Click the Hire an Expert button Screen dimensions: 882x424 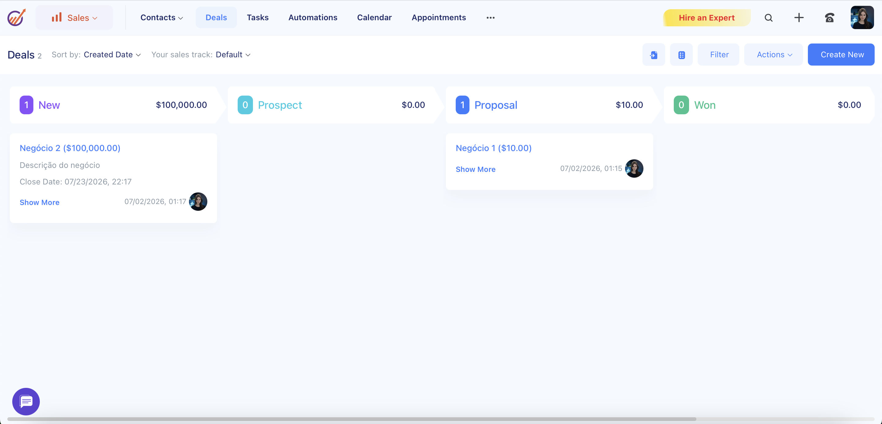click(x=707, y=18)
